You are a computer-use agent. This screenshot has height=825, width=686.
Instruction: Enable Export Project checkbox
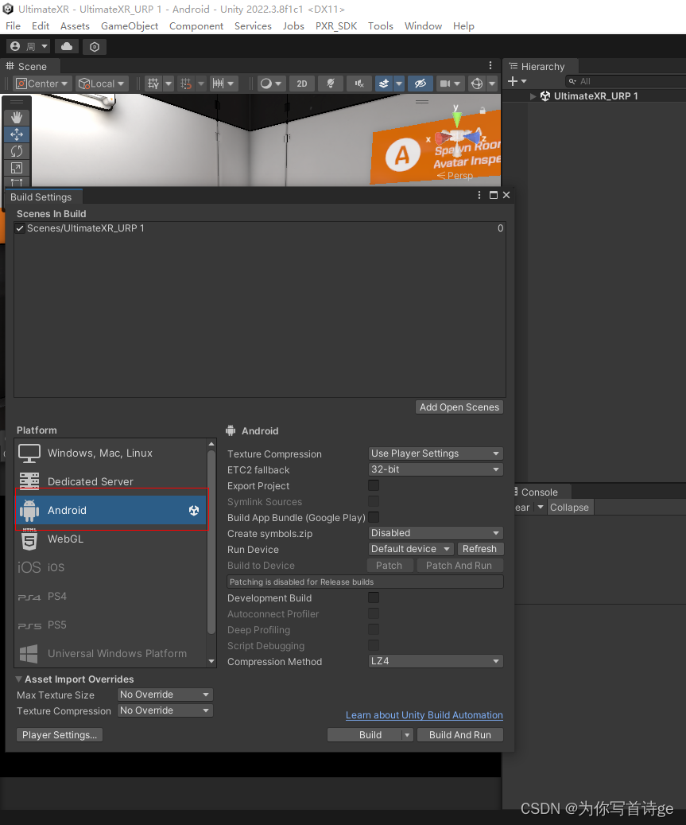coord(374,485)
